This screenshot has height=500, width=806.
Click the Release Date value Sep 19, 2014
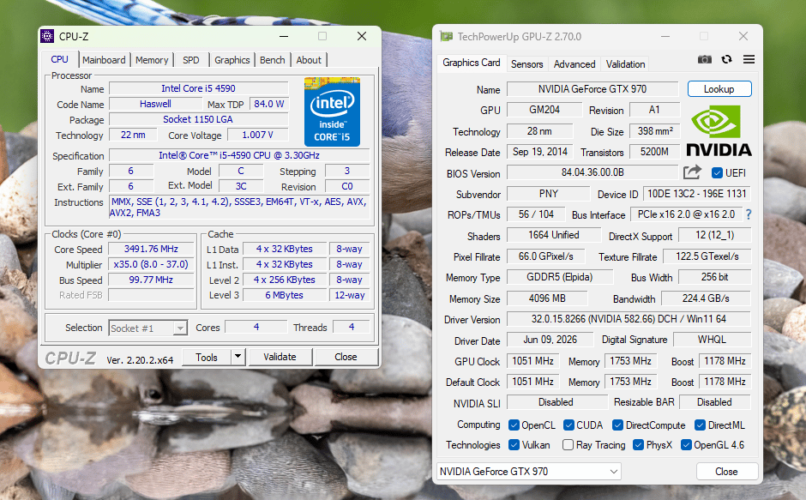coord(539,152)
